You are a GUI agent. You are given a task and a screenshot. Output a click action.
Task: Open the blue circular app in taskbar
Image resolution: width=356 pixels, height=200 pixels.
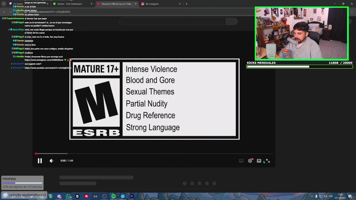click(x=123, y=196)
